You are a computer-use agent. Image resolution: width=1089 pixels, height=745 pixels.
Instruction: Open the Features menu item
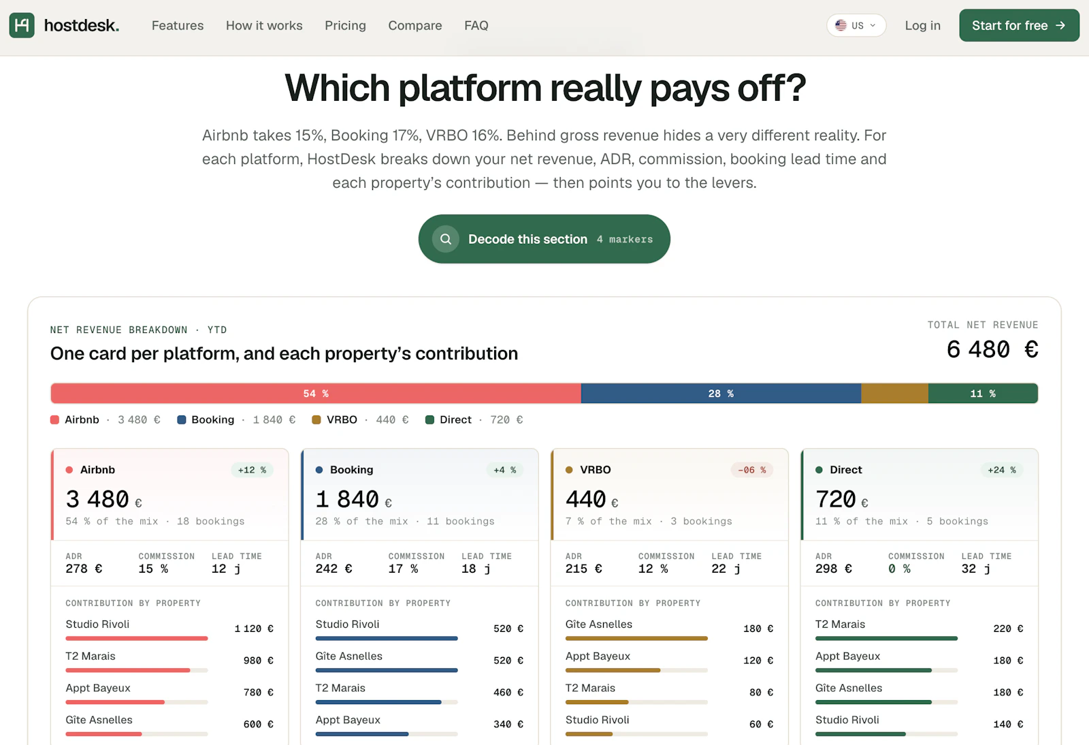(178, 25)
